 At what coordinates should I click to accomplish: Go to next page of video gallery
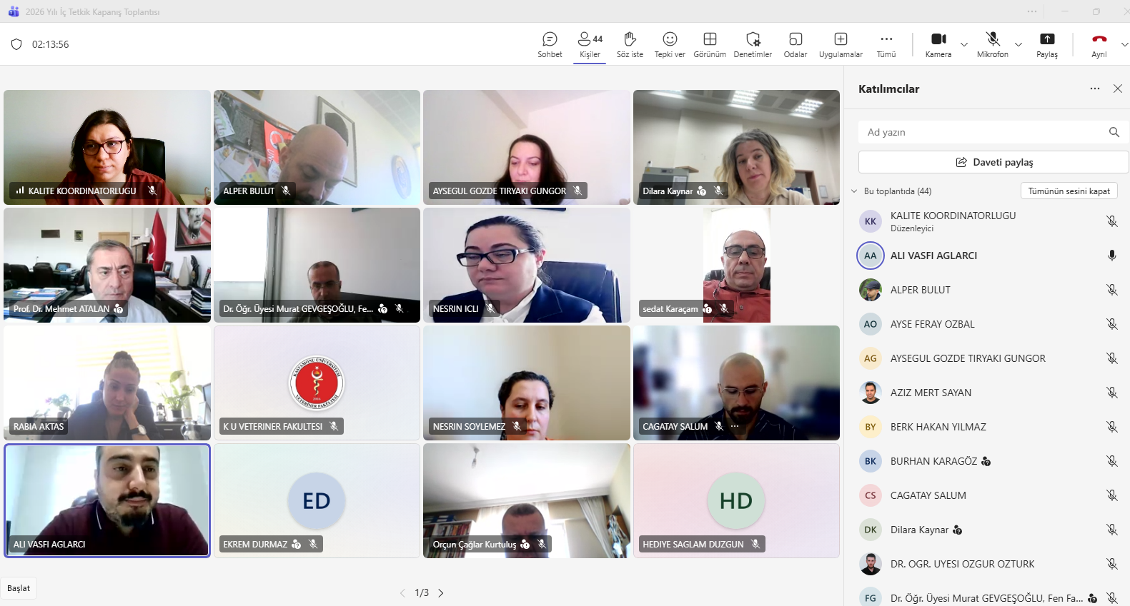[x=441, y=593]
